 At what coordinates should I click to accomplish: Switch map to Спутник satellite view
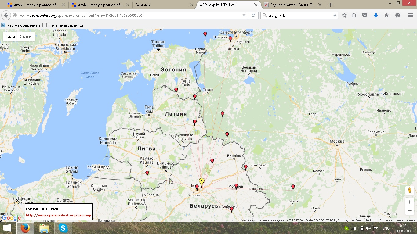click(x=26, y=37)
